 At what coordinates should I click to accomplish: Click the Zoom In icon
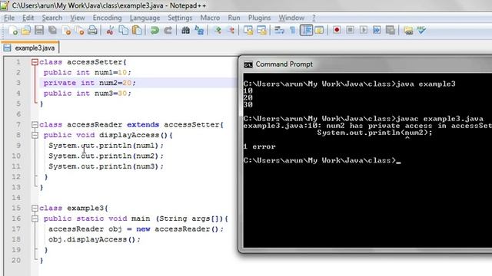coord(218,31)
